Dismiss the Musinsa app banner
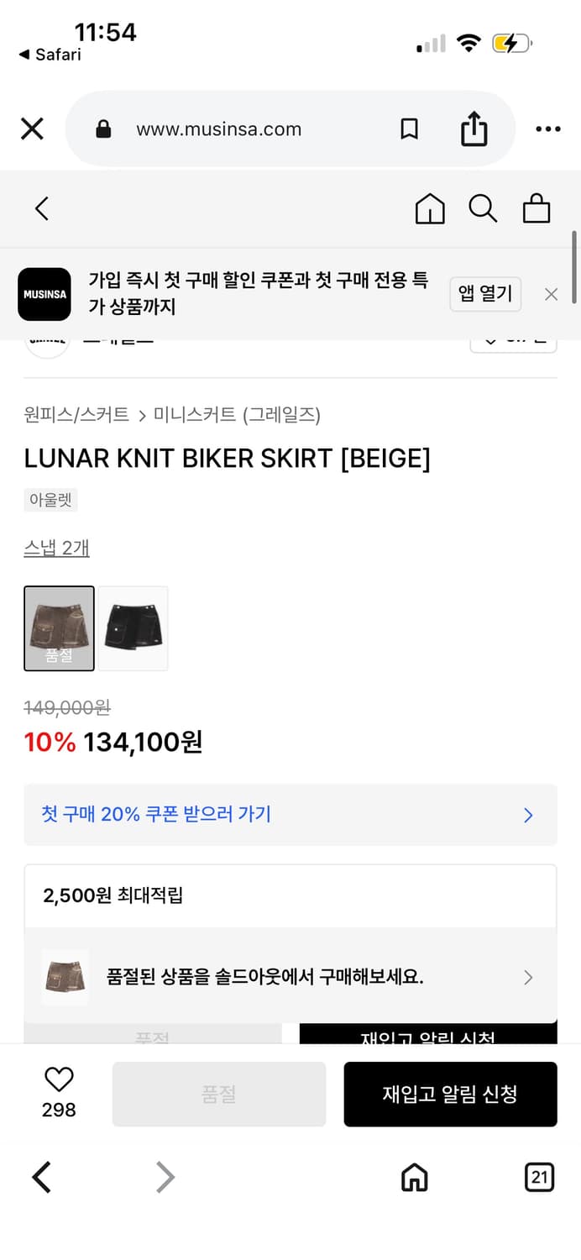The width and height of the screenshot is (581, 1260). tap(551, 294)
